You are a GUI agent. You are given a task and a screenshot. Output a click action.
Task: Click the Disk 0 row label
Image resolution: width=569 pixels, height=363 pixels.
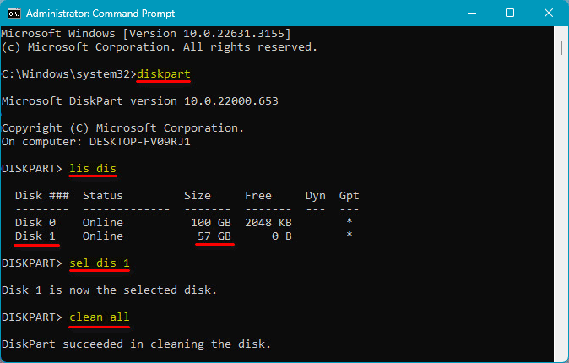click(x=35, y=222)
